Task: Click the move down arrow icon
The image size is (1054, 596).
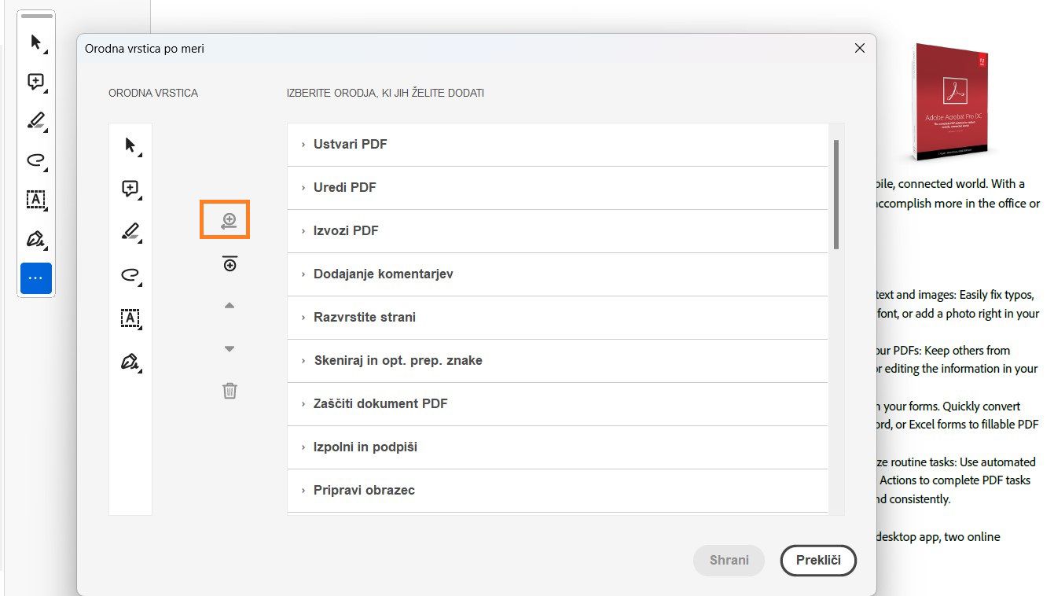Action: [x=230, y=349]
